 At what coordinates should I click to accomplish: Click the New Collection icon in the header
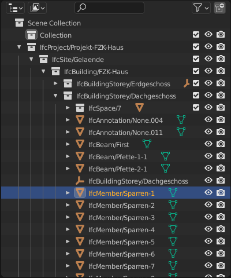[219, 8]
